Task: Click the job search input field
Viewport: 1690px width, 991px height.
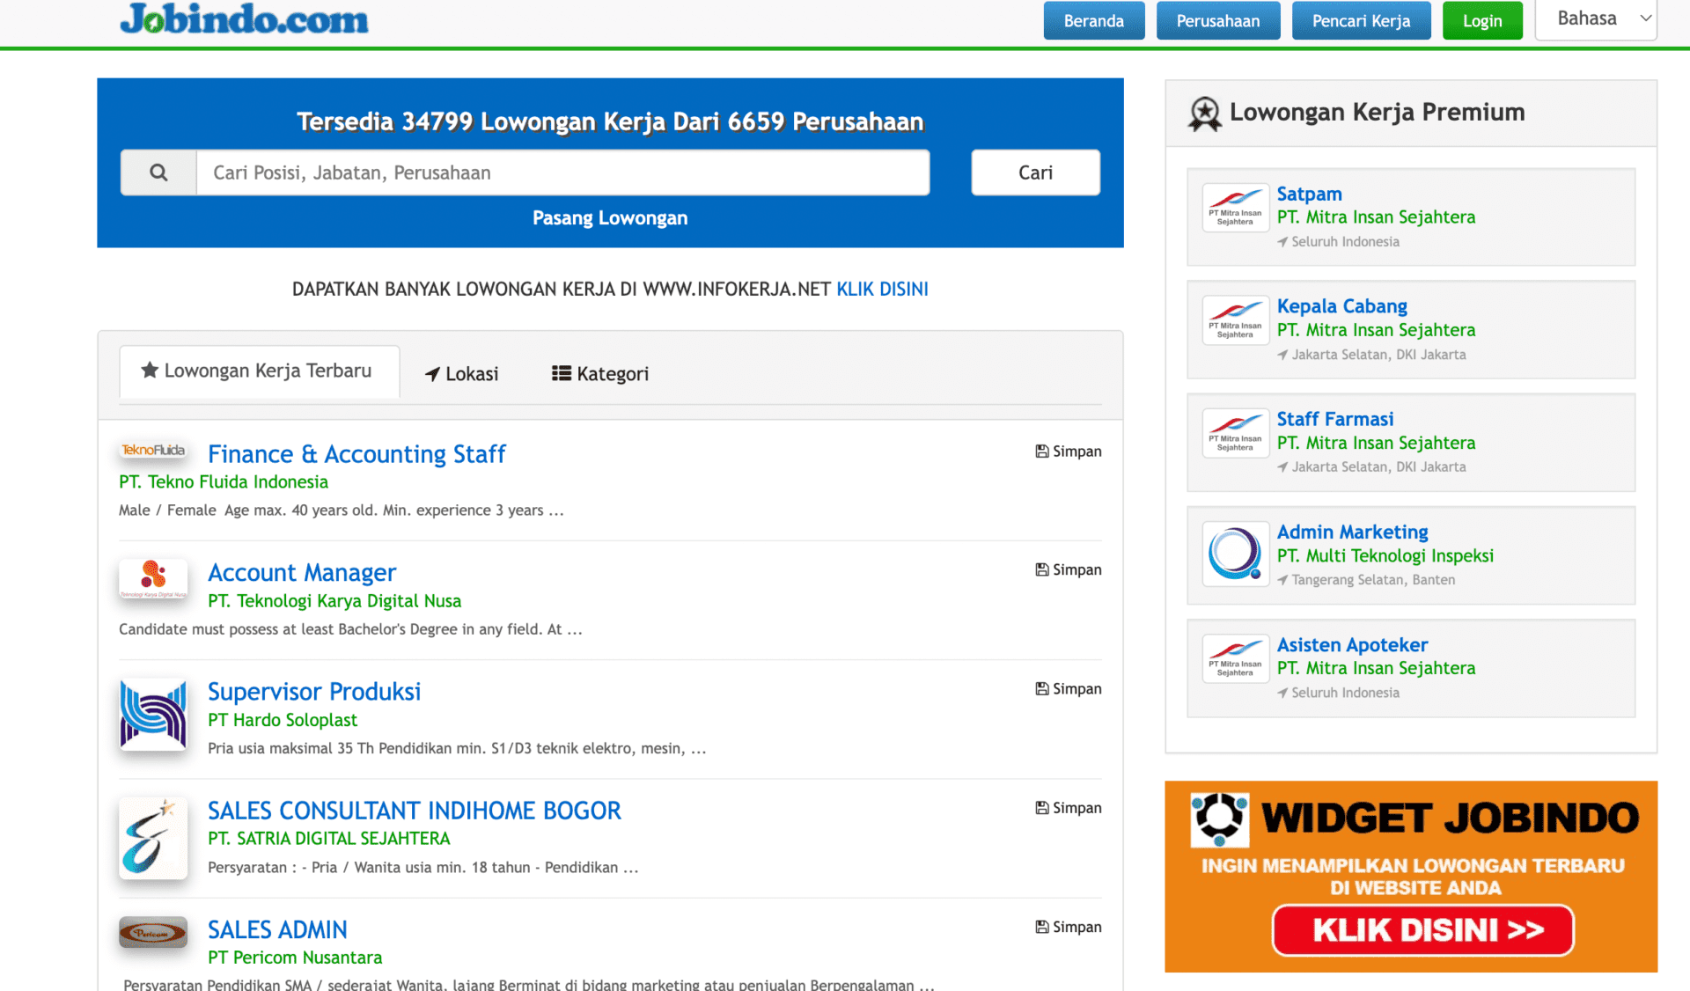Action: click(563, 172)
